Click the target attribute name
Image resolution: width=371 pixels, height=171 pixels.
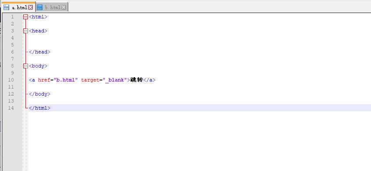90,80
